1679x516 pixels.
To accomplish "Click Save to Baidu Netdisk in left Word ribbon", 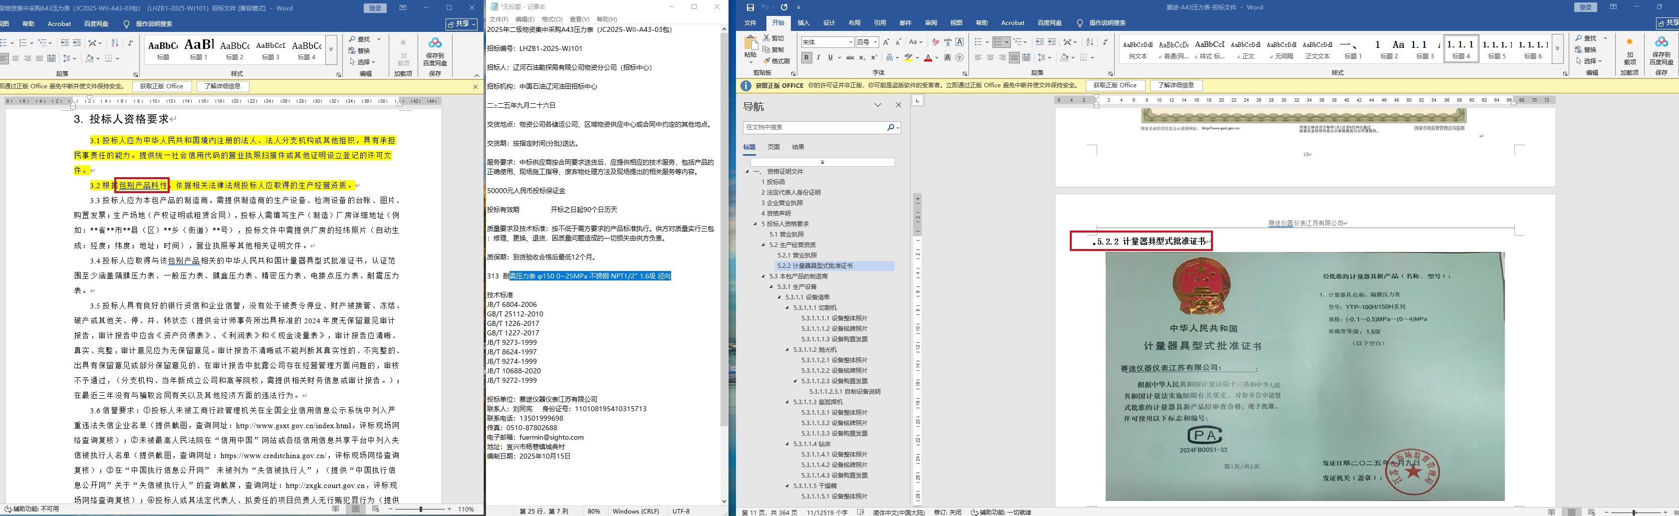I will 435,51.
